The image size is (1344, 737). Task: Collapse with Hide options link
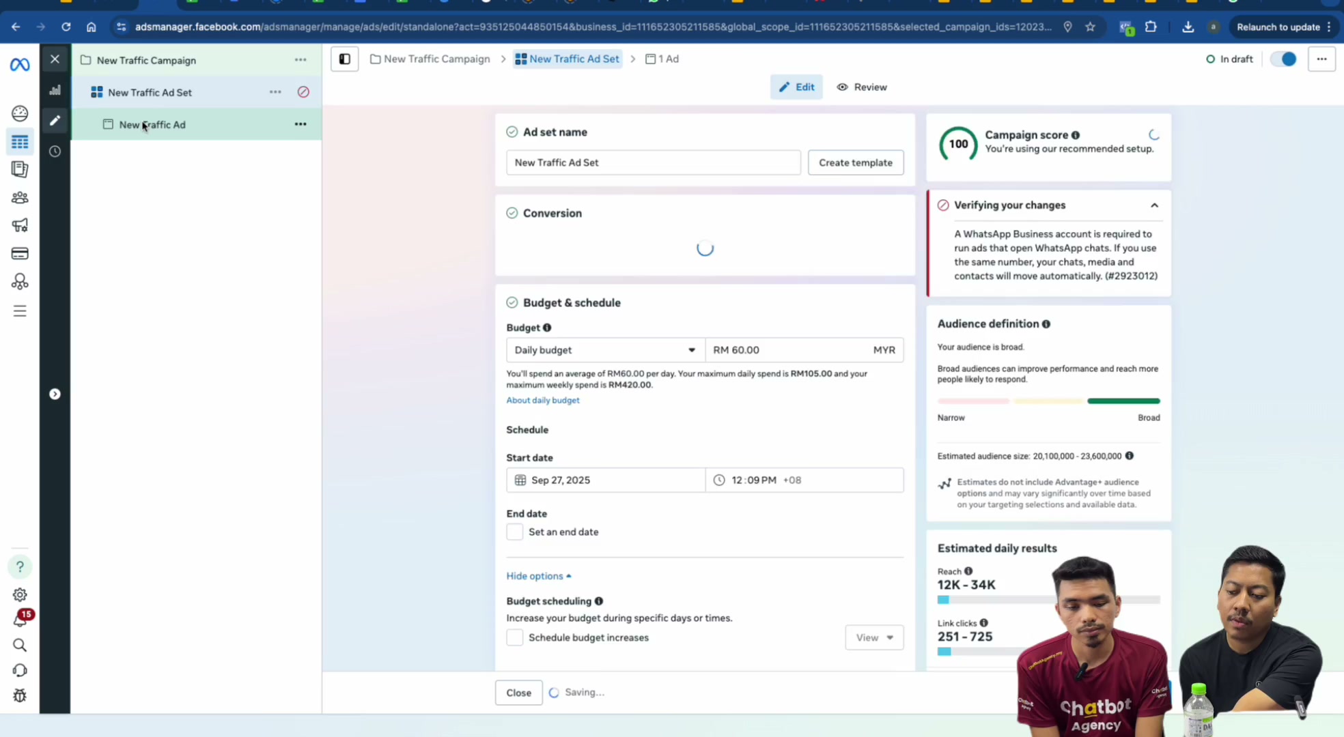(x=539, y=576)
